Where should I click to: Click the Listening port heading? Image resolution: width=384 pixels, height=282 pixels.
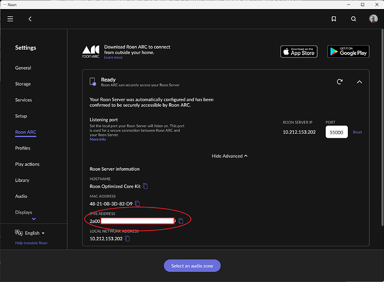pyautogui.click(x=103, y=120)
